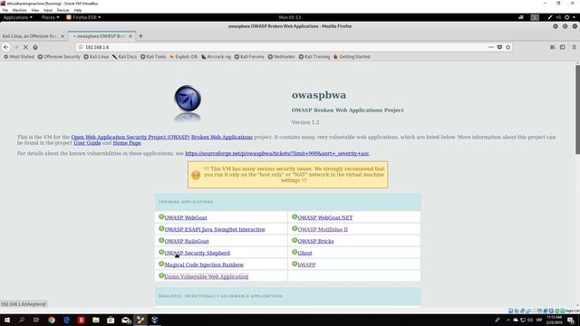Click the grayed forward arrow in Firefox
Image resolution: width=580 pixels, height=326 pixels.
point(16,47)
